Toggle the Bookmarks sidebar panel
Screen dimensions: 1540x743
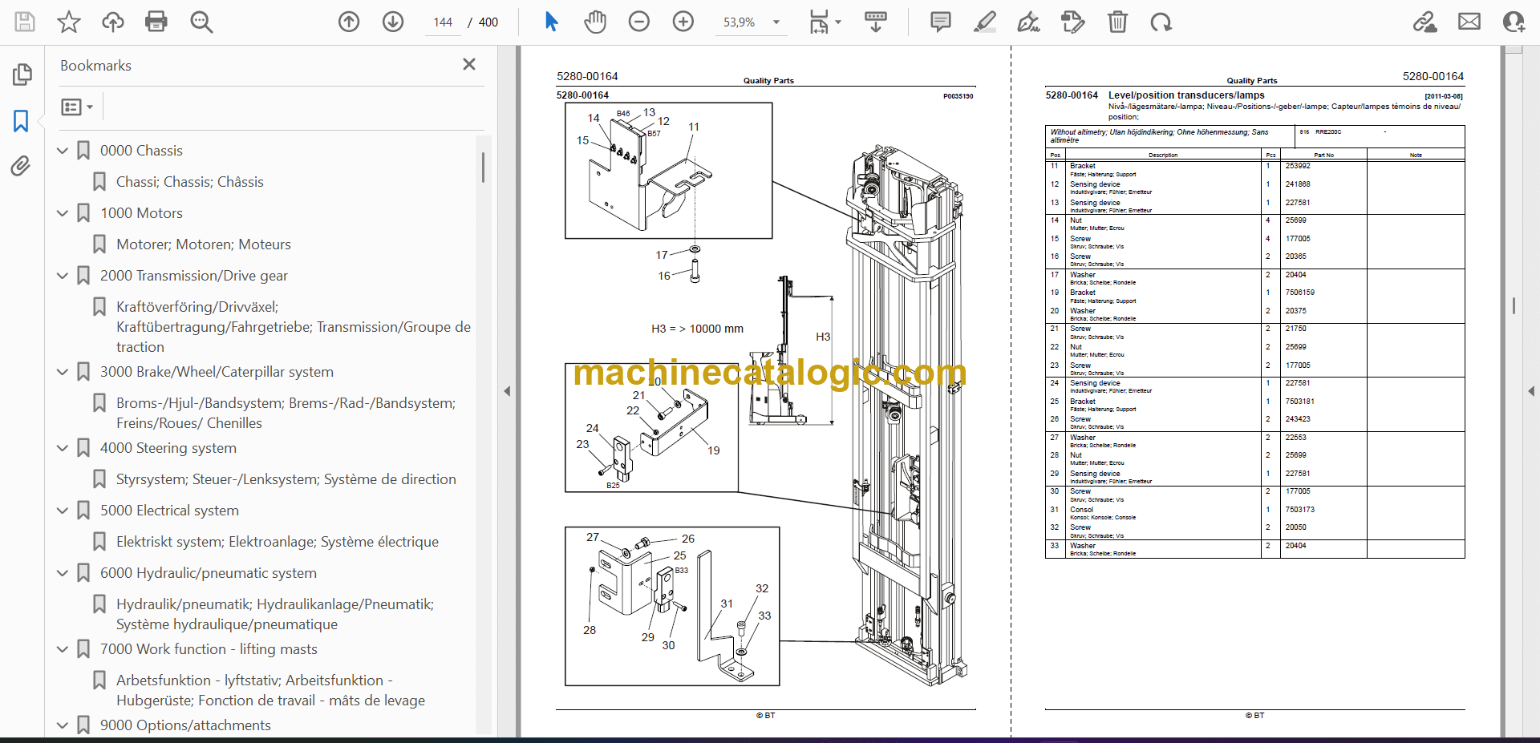click(x=22, y=121)
